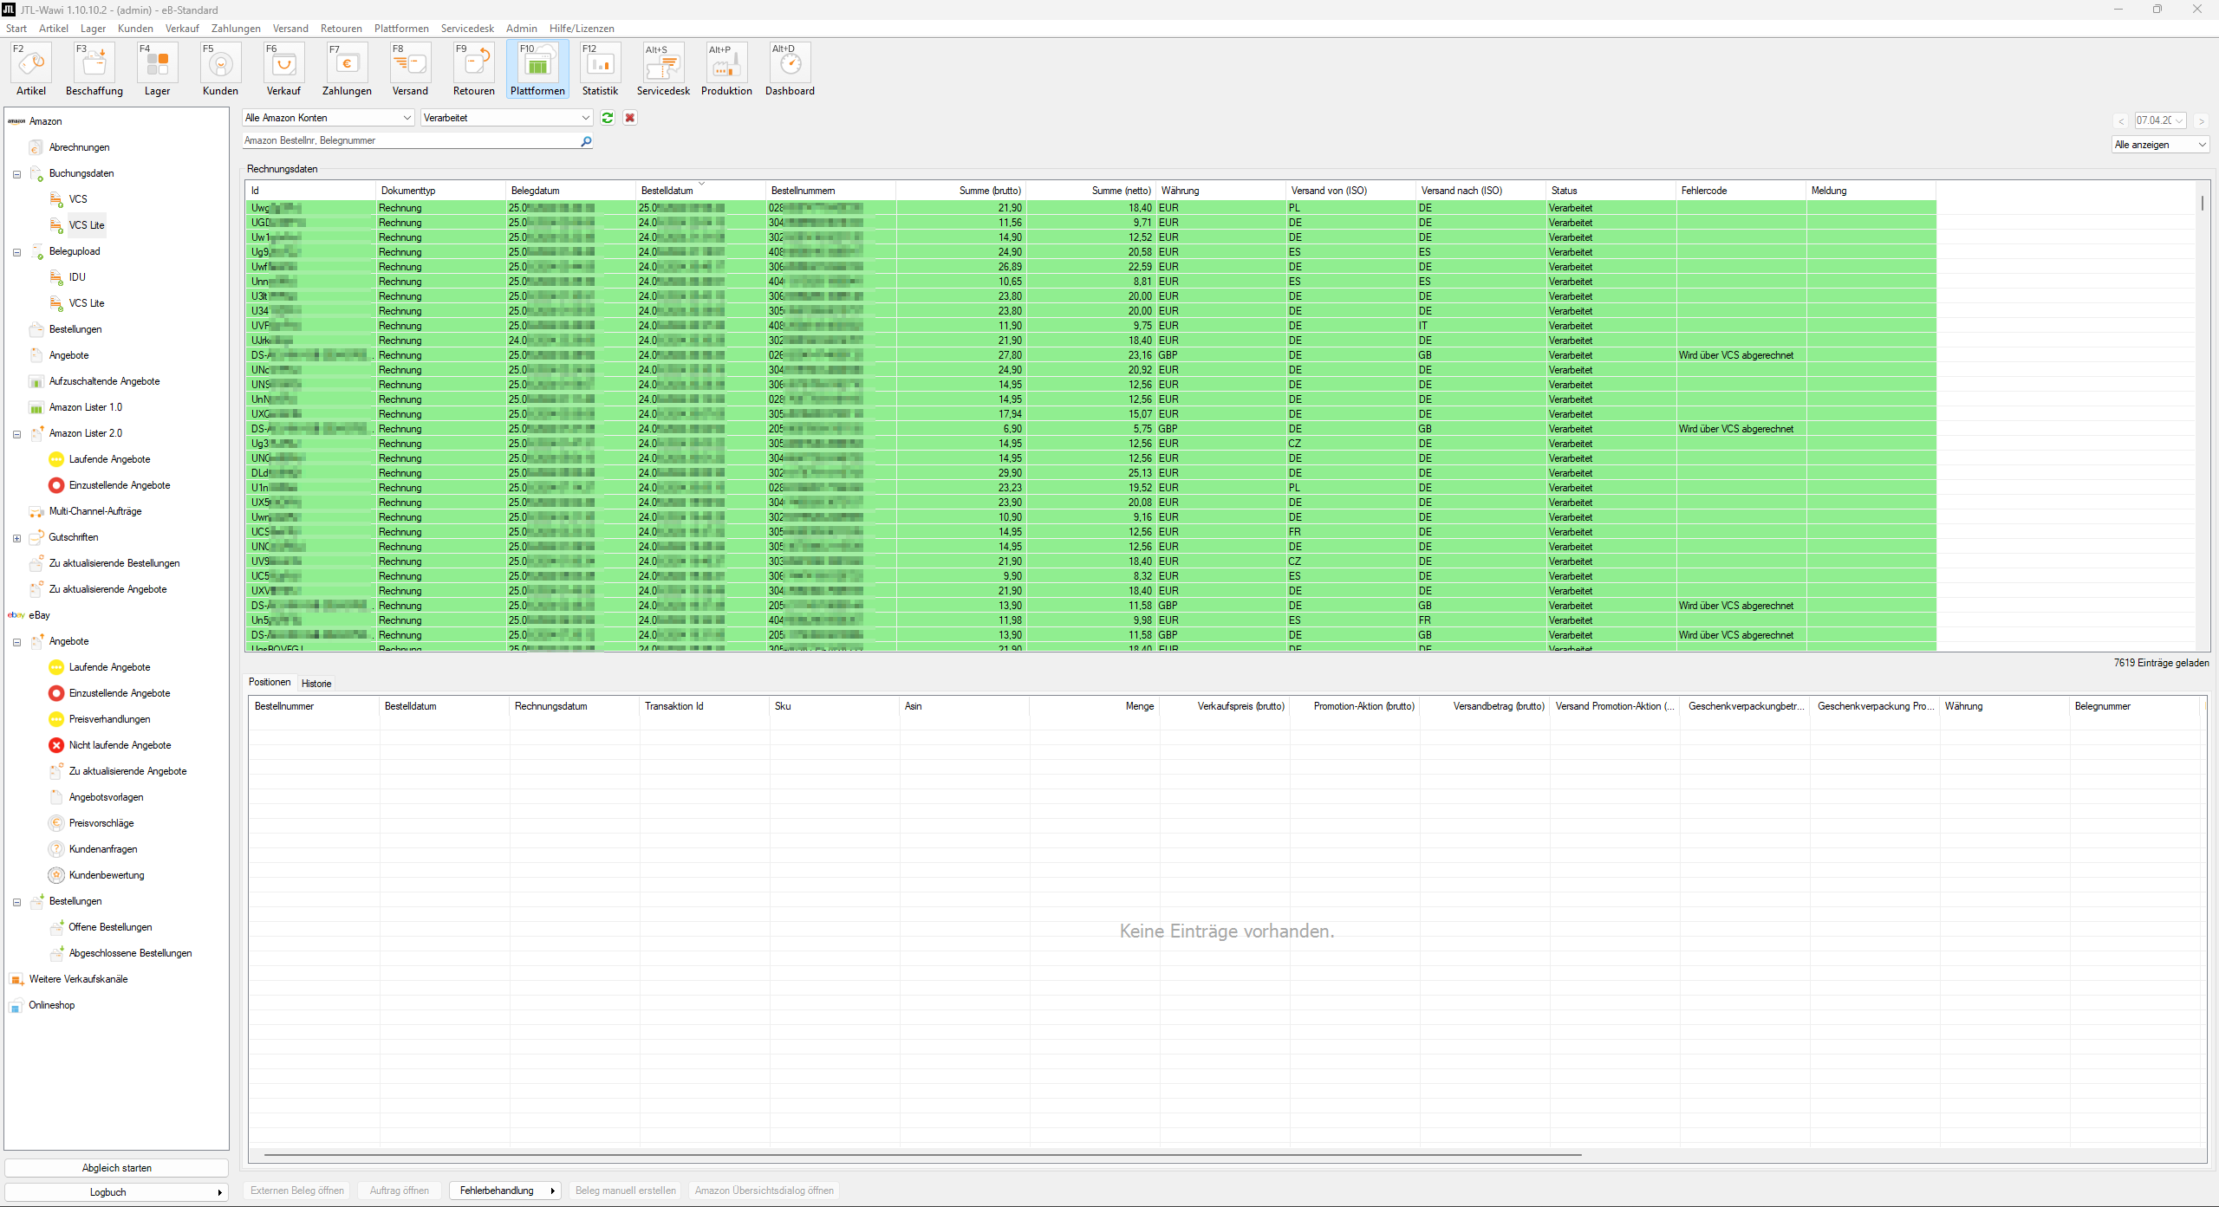Expand the Gutschriften tree node
This screenshot has width=2219, height=1207.
tap(16, 538)
